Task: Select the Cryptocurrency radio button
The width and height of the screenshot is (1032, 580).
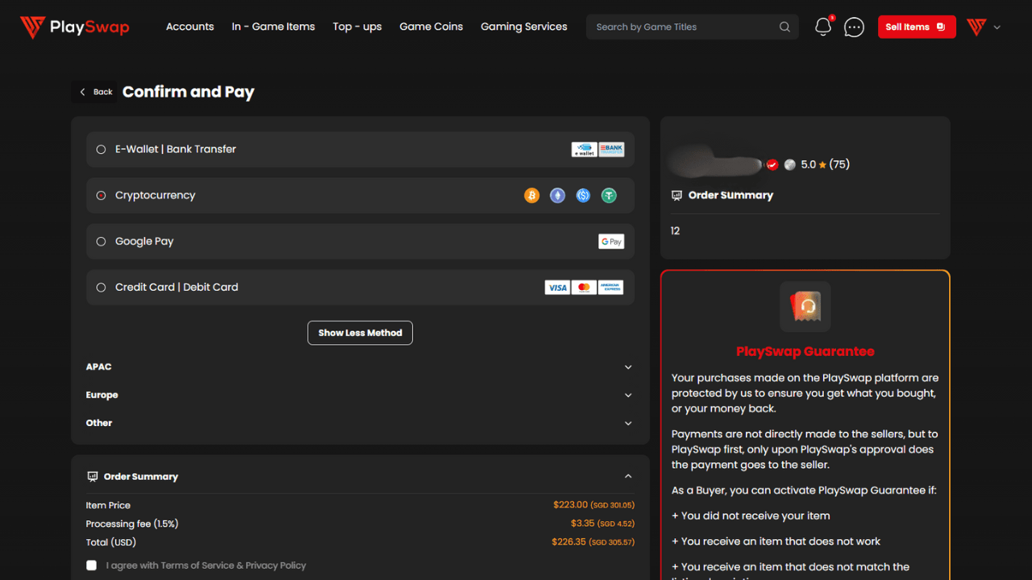Action: coord(101,195)
